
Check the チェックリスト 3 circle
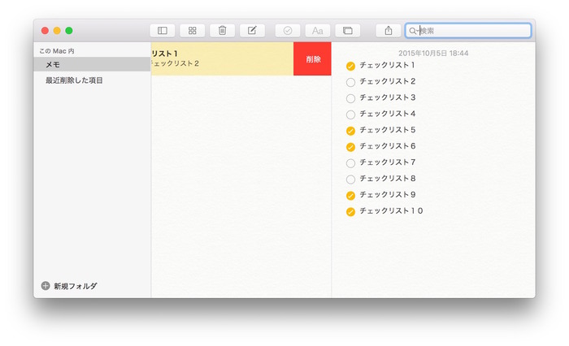350,98
